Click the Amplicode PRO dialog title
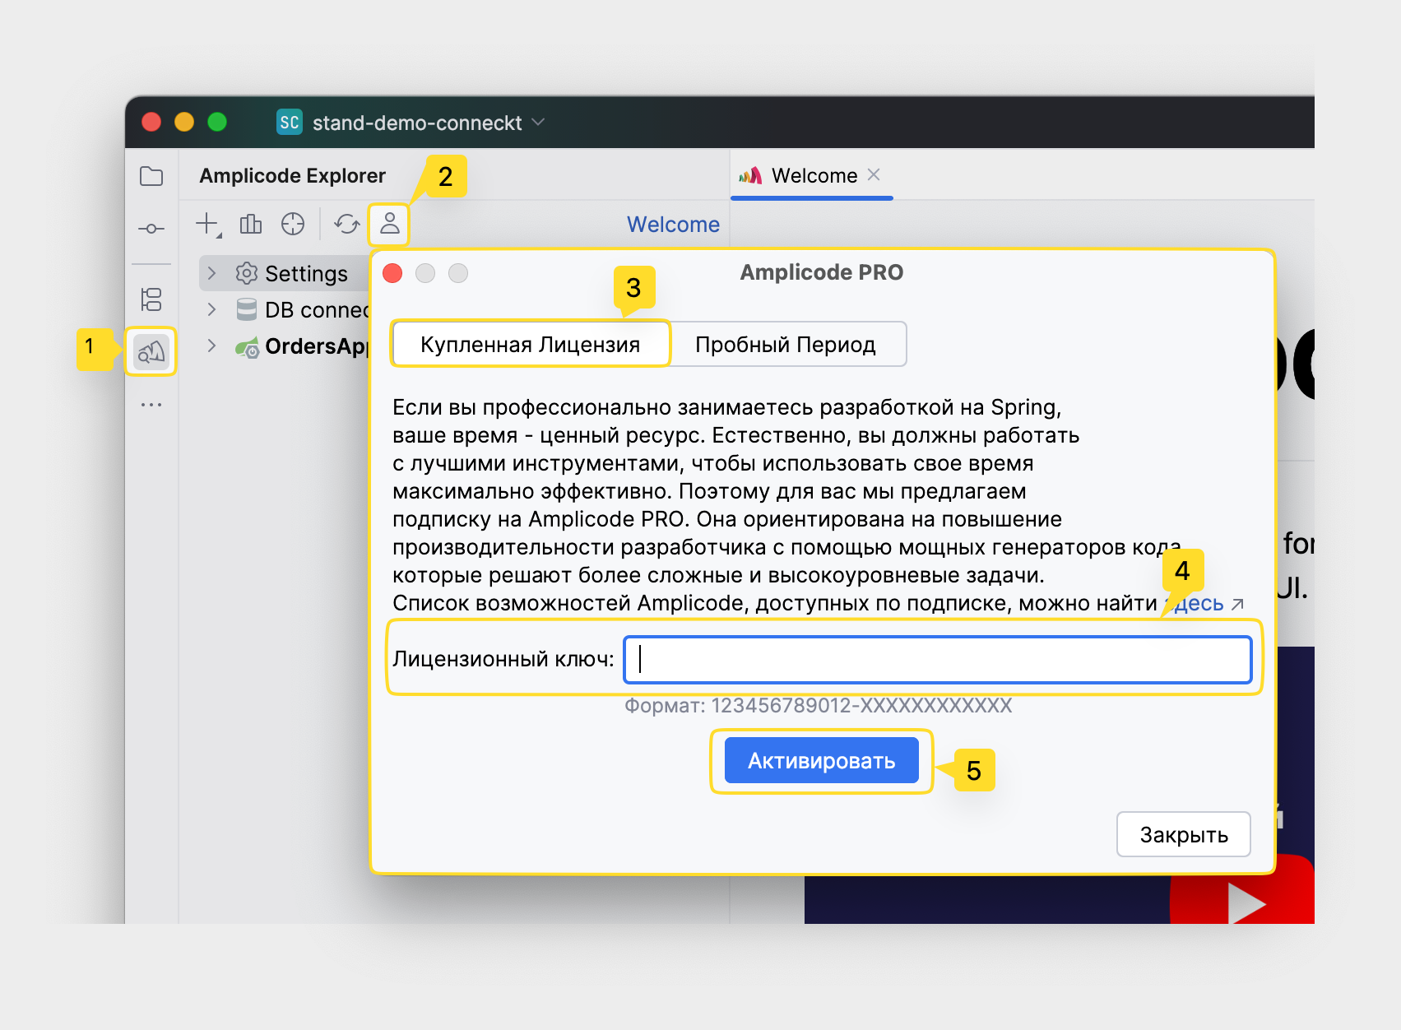Image resolution: width=1401 pixels, height=1030 pixels. click(x=822, y=272)
